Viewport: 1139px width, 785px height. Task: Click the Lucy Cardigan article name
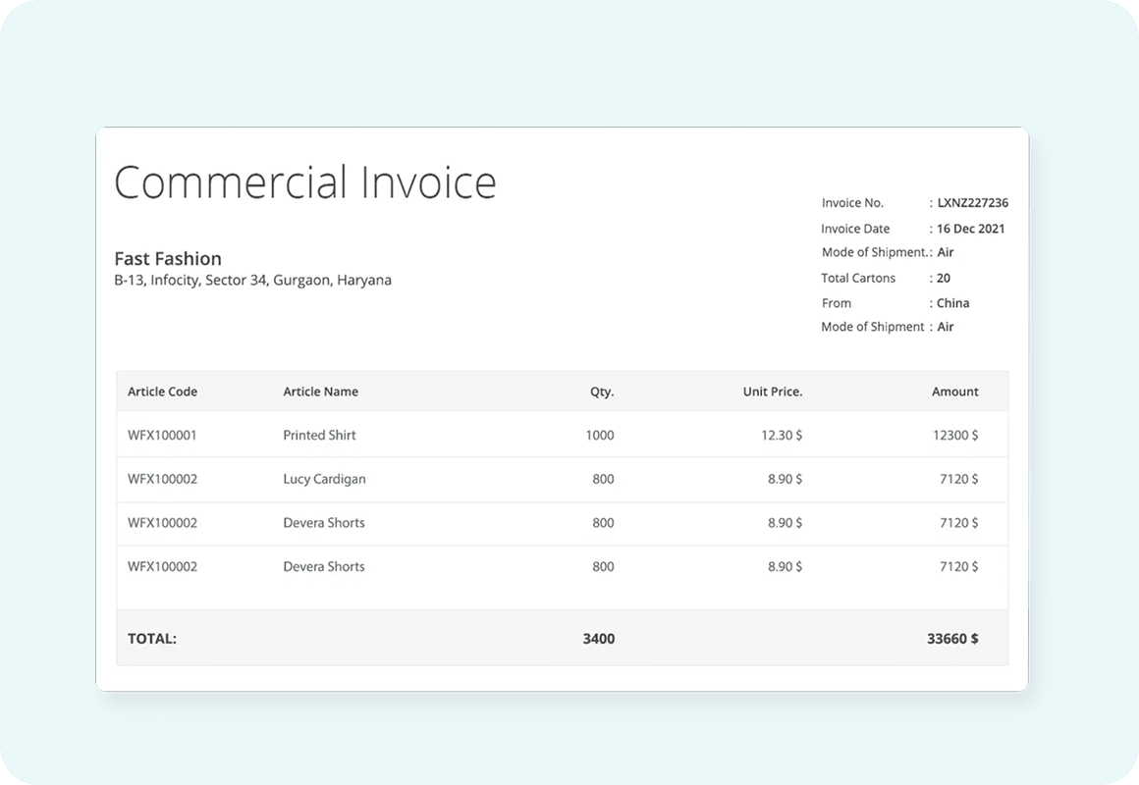point(324,479)
